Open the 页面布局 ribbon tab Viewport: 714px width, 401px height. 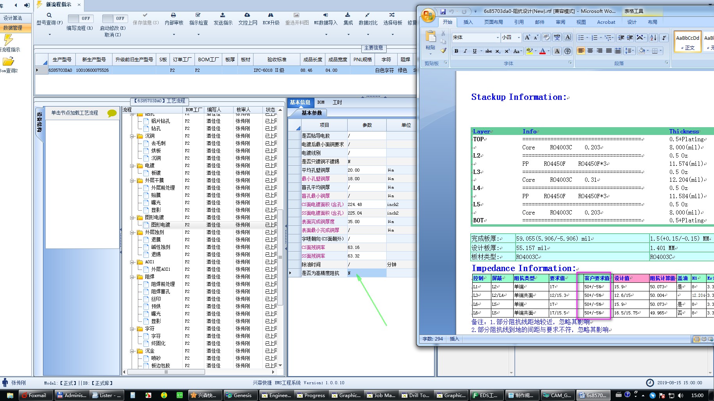493,22
